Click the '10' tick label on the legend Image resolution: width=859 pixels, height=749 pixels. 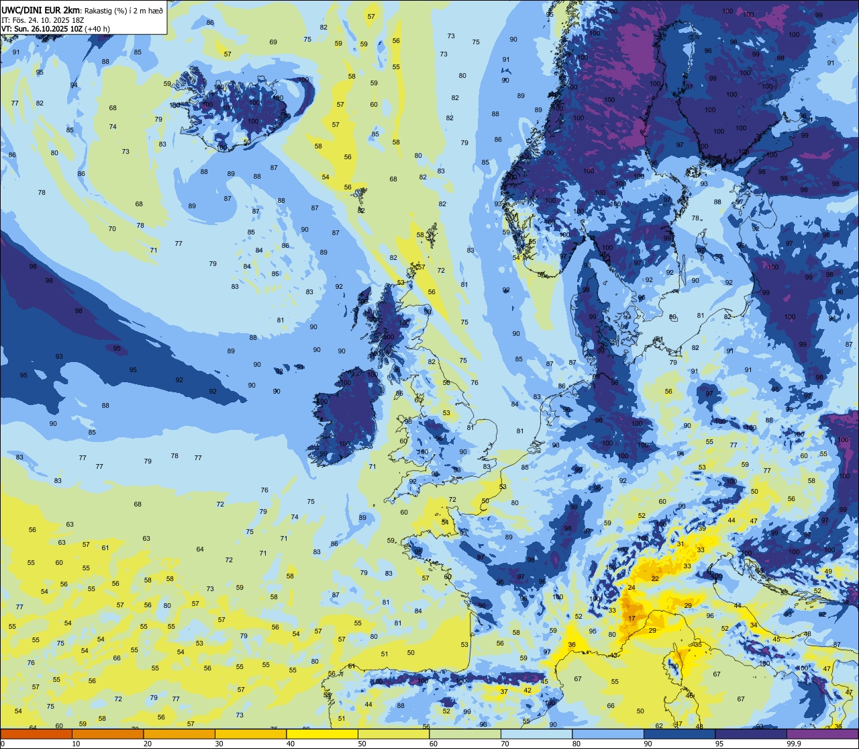[76, 744]
